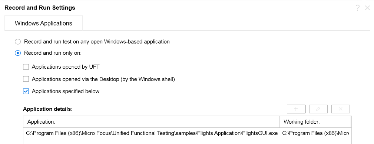Click the working folder path cell
The height and width of the screenshot is (144, 374).
pyautogui.click(x=315, y=133)
